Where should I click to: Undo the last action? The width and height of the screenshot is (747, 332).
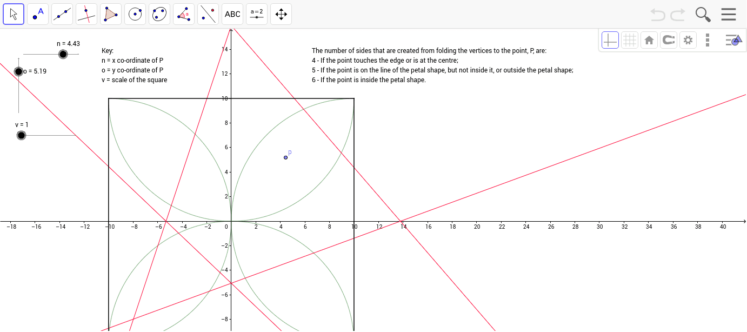658,14
